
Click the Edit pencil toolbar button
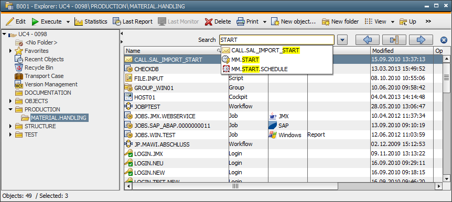pyautogui.click(x=16, y=21)
